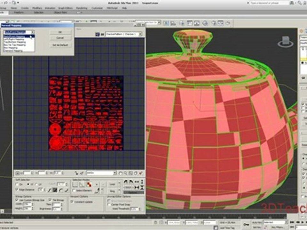Click the Set As Default button

(60, 45)
